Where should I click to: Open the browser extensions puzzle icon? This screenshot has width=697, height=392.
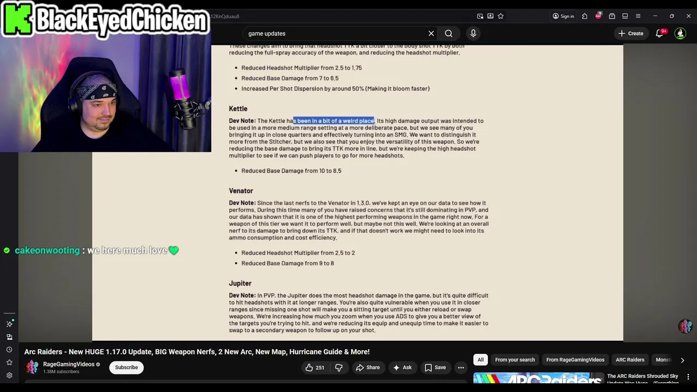(584, 16)
